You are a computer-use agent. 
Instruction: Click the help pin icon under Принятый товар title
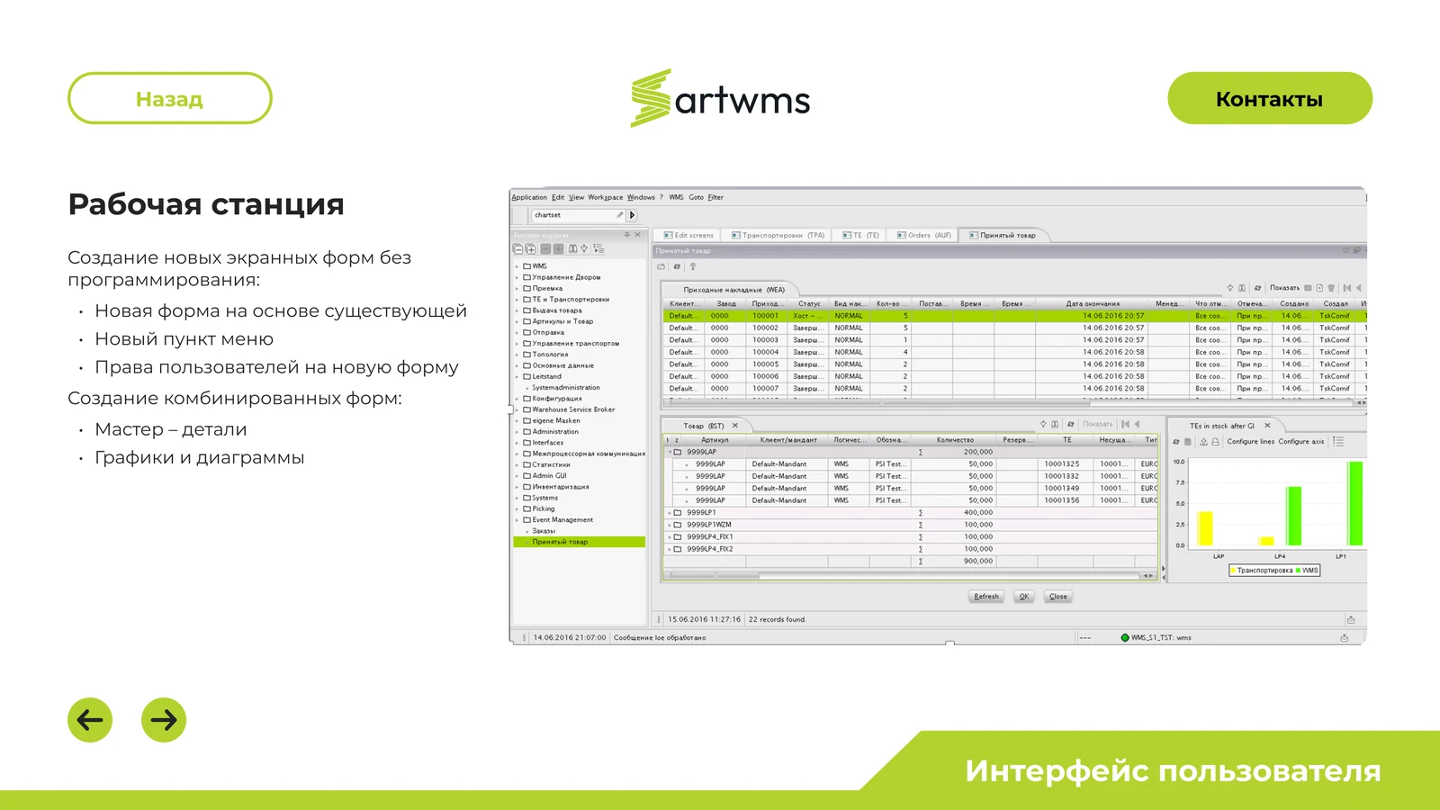point(693,266)
